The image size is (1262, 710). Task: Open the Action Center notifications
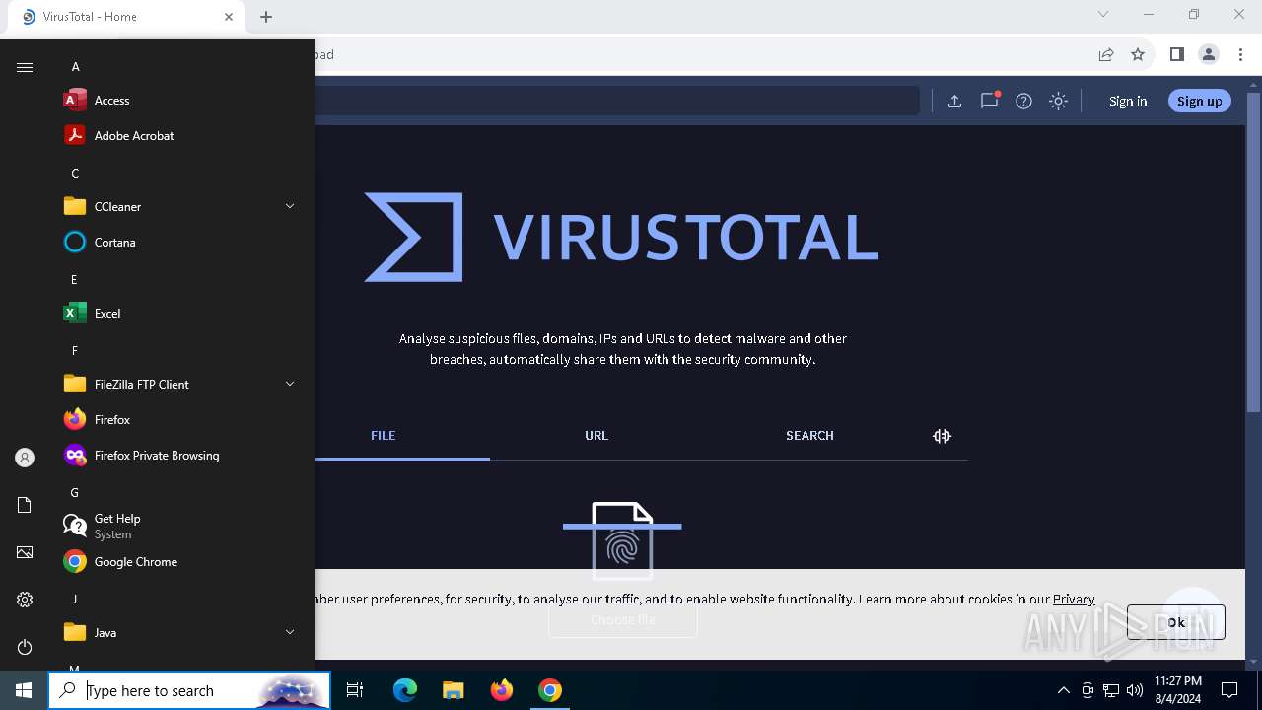tap(1229, 690)
